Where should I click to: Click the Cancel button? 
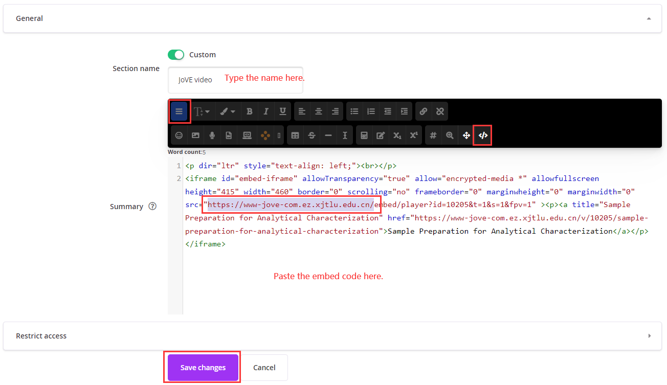pos(264,368)
